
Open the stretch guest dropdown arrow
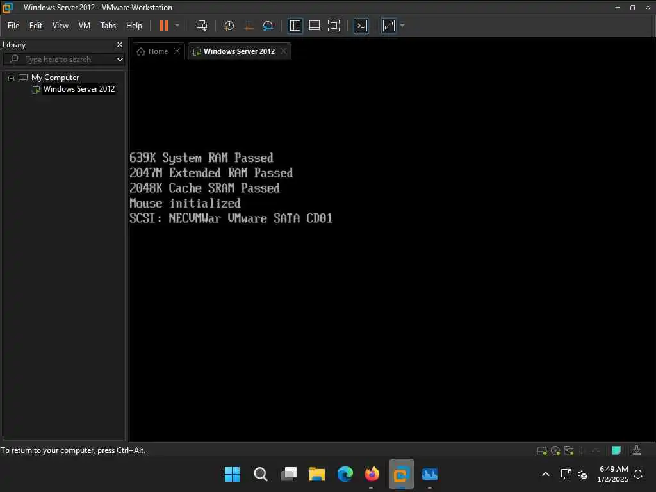coord(402,26)
